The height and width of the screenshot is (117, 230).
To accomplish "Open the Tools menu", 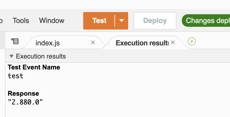I will [21, 21].
